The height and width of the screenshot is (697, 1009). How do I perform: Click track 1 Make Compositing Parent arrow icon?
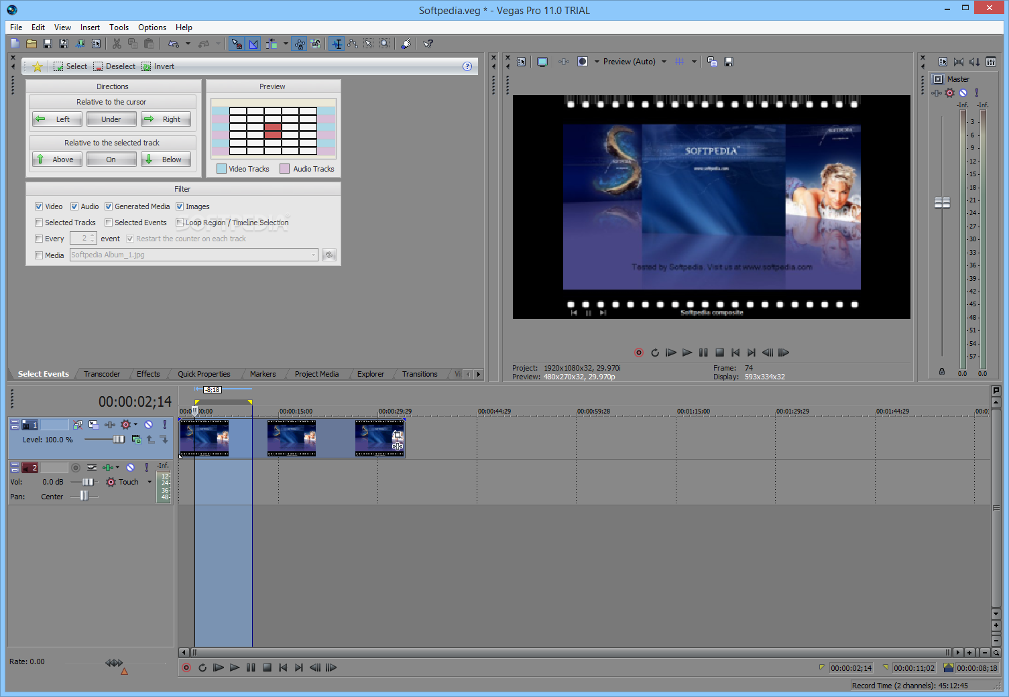pyautogui.click(x=151, y=440)
